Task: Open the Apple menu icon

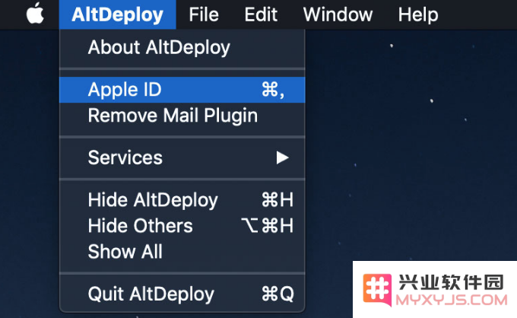Action: tap(35, 14)
